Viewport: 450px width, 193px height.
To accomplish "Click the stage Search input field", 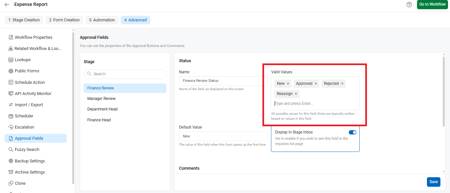I will coord(125,74).
